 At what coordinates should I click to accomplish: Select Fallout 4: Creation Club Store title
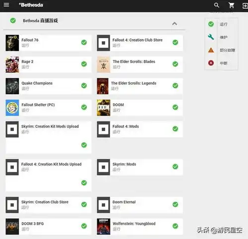coord(137,40)
